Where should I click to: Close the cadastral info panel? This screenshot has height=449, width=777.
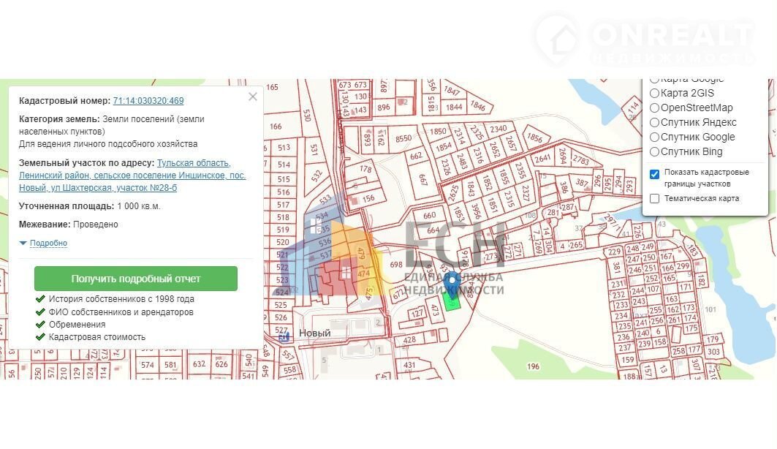coord(253,97)
